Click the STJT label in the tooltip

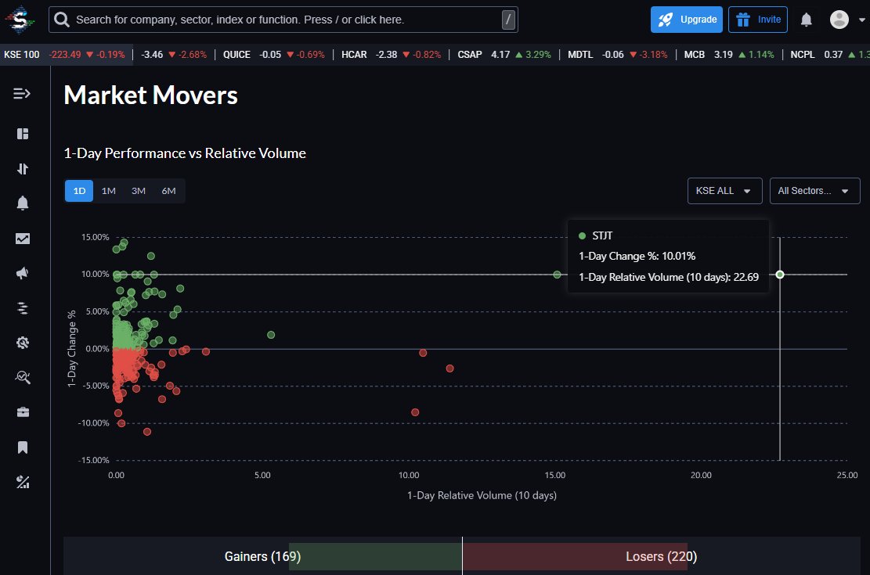tap(602, 235)
